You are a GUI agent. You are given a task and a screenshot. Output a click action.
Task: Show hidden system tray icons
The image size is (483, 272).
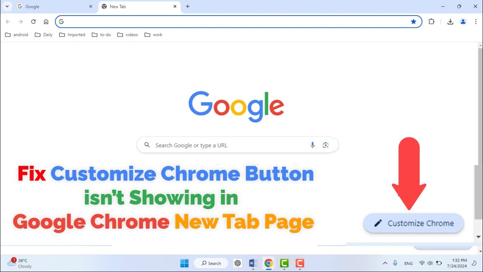coord(385,263)
